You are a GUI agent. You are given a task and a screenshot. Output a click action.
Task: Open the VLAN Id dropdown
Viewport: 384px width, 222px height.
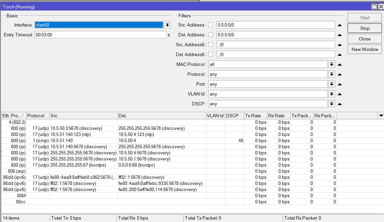point(331,94)
